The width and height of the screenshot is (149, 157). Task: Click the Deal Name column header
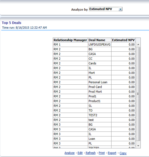[x=99, y=40]
